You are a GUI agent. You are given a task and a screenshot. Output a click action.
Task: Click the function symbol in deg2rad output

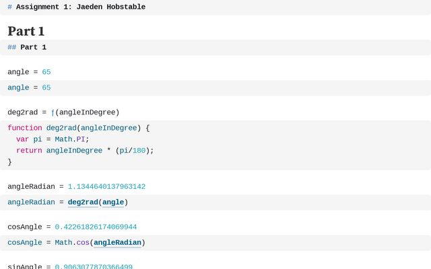tap(53, 112)
